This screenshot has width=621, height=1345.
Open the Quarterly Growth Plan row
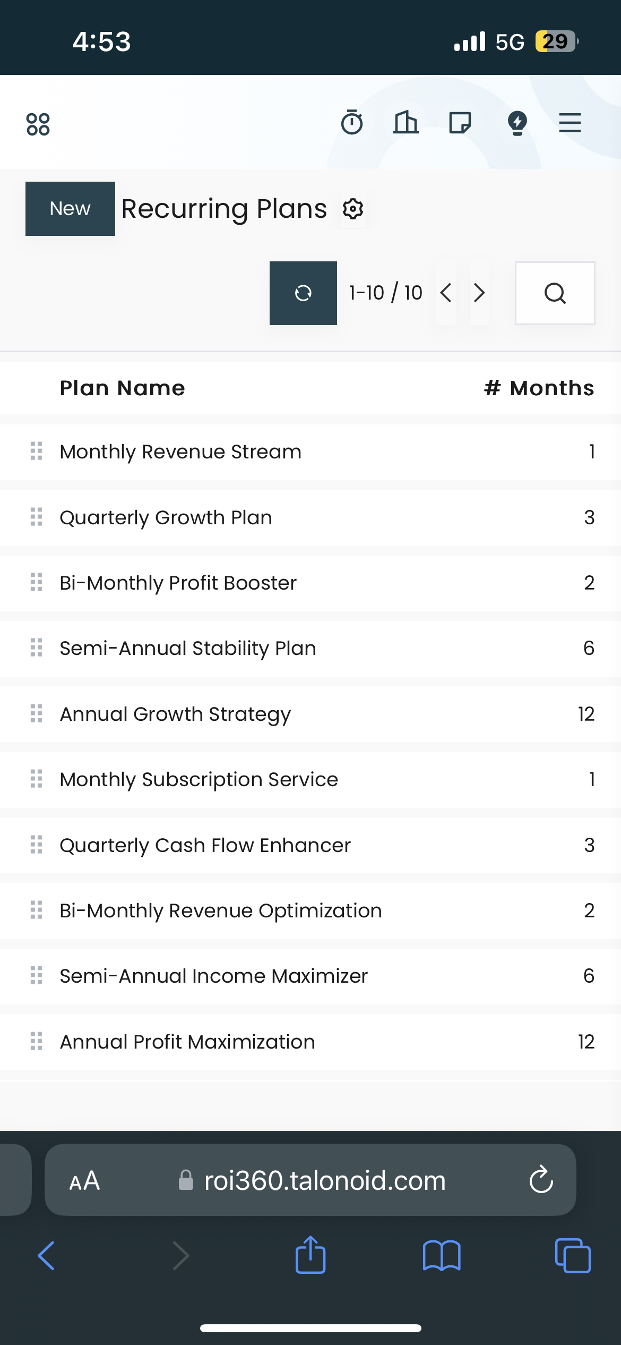(x=310, y=517)
